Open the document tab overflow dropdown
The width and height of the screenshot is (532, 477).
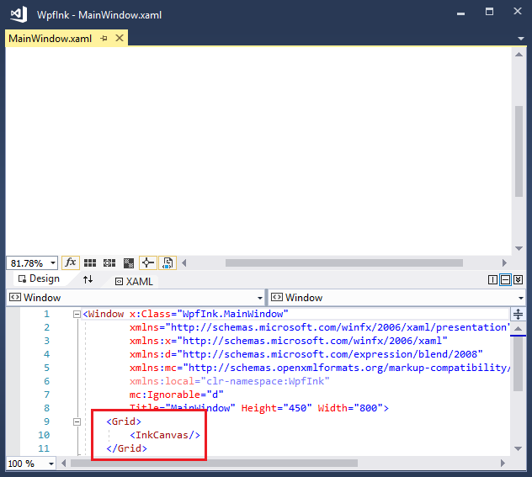click(521, 39)
